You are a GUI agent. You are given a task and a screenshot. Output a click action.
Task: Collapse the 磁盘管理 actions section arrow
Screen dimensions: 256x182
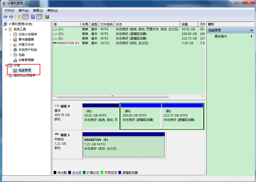pos(251,30)
